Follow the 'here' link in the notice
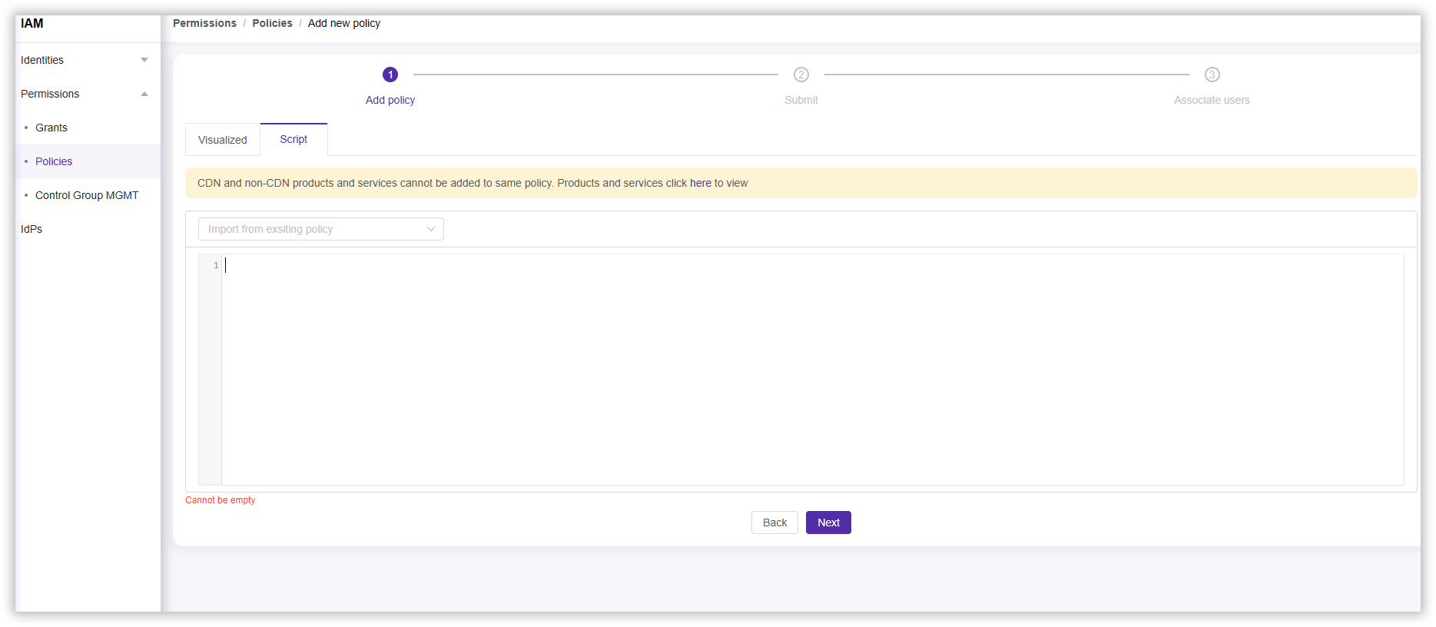The image size is (1436, 627). click(700, 183)
